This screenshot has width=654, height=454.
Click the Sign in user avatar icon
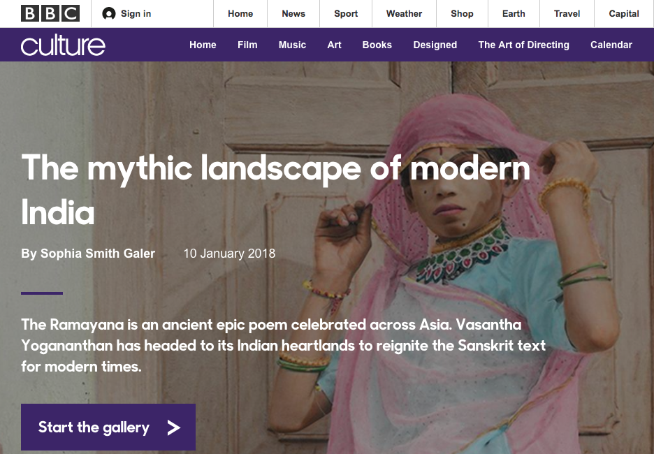pyautogui.click(x=108, y=13)
